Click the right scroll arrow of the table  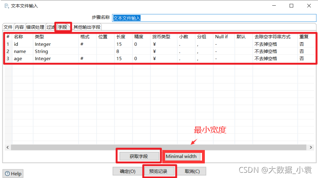click(311, 147)
